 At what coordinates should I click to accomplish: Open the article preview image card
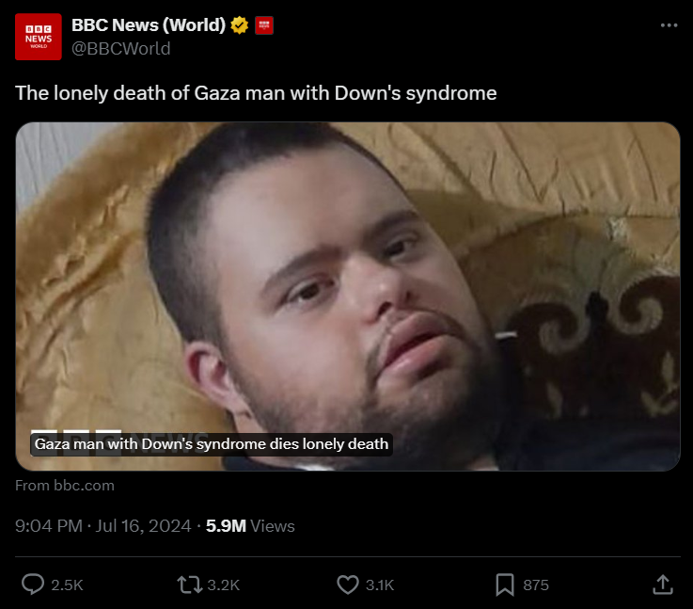coord(347,282)
